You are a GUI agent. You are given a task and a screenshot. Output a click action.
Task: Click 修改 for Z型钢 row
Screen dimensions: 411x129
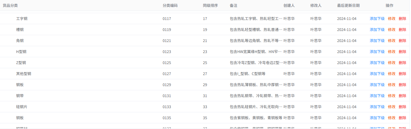[392, 63]
